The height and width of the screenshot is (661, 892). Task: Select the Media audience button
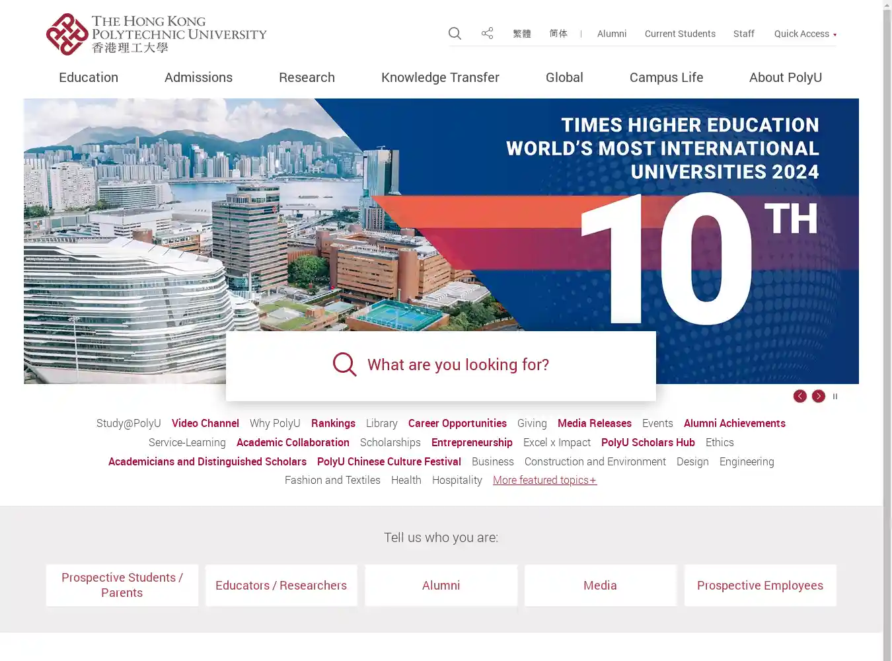tap(601, 585)
